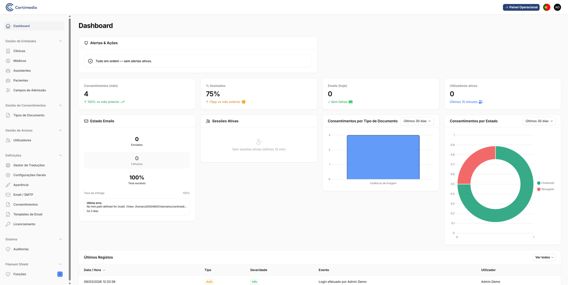Collapse the Gestão de Entidades section
Screen dimensions: 568x285
tap(60, 41)
